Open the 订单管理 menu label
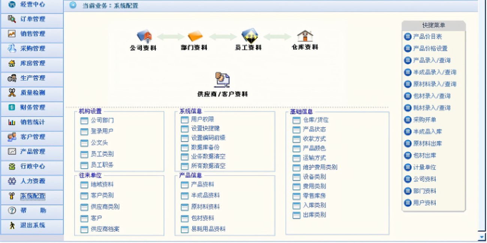This screenshot has height=243, width=487. tap(33, 19)
